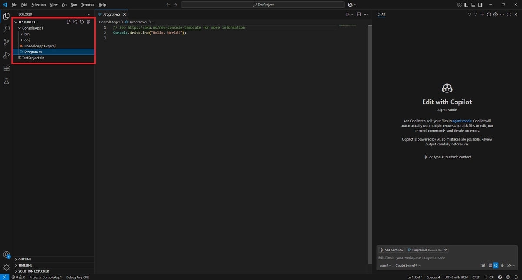Show chat history clock icon
This screenshot has height=280, width=522.
(489, 14)
